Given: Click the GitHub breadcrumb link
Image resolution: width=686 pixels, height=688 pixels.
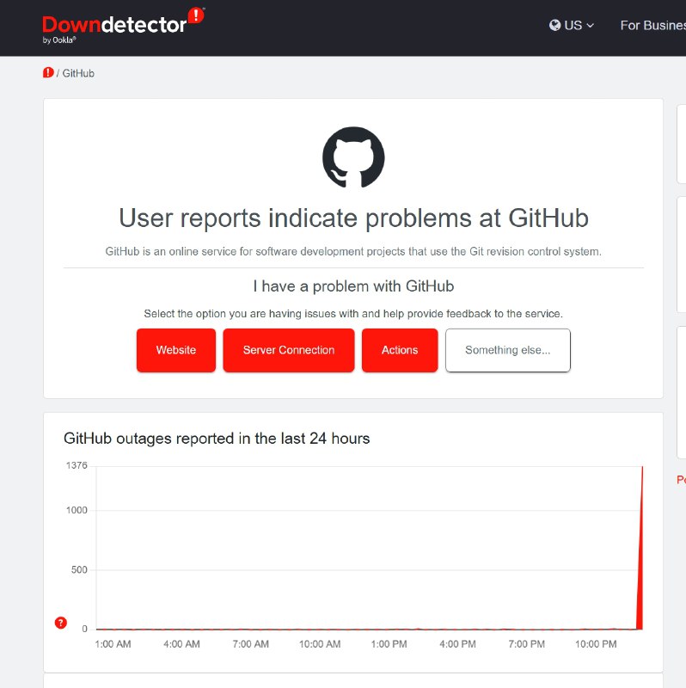Looking at the screenshot, I should 78,73.
